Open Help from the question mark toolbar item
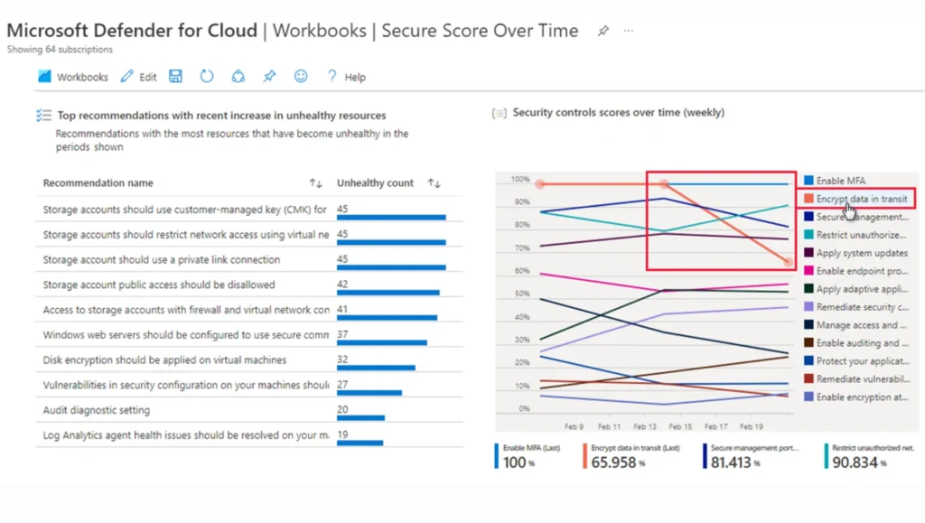 (346, 77)
